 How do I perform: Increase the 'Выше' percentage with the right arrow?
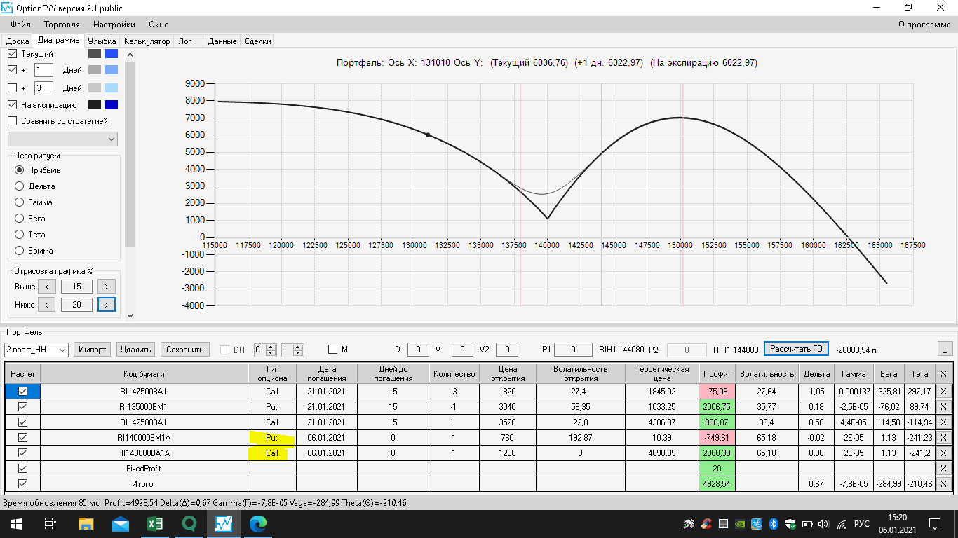pyautogui.click(x=106, y=286)
